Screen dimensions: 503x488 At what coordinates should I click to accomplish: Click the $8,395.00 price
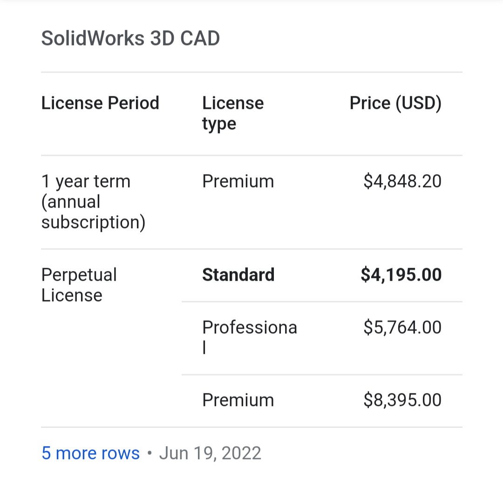tap(402, 400)
